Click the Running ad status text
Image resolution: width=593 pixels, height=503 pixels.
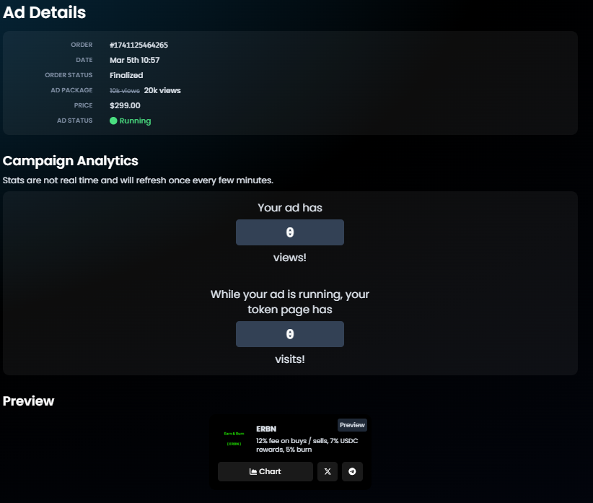tap(135, 121)
